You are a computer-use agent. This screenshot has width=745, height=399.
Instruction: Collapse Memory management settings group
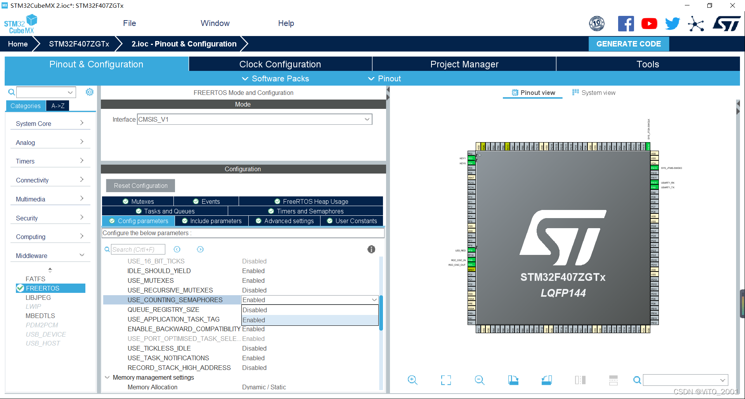(107, 377)
